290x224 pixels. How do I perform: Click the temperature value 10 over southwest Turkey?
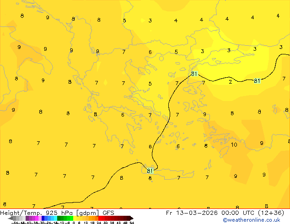coord(234,144)
